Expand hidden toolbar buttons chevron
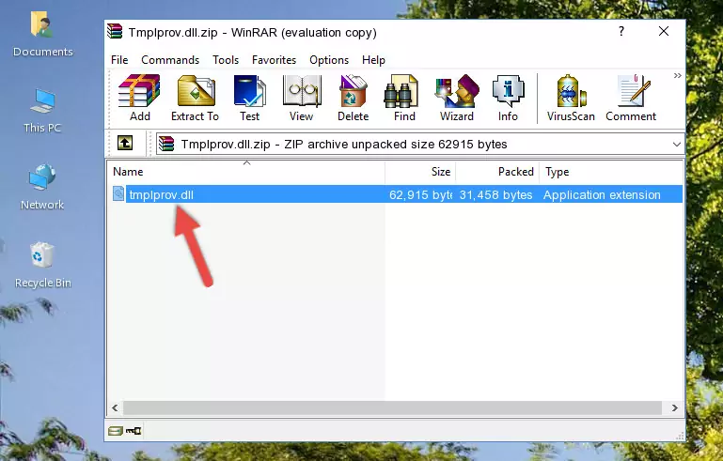Viewport: 723px width, 461px height. [x=677, y=75]
